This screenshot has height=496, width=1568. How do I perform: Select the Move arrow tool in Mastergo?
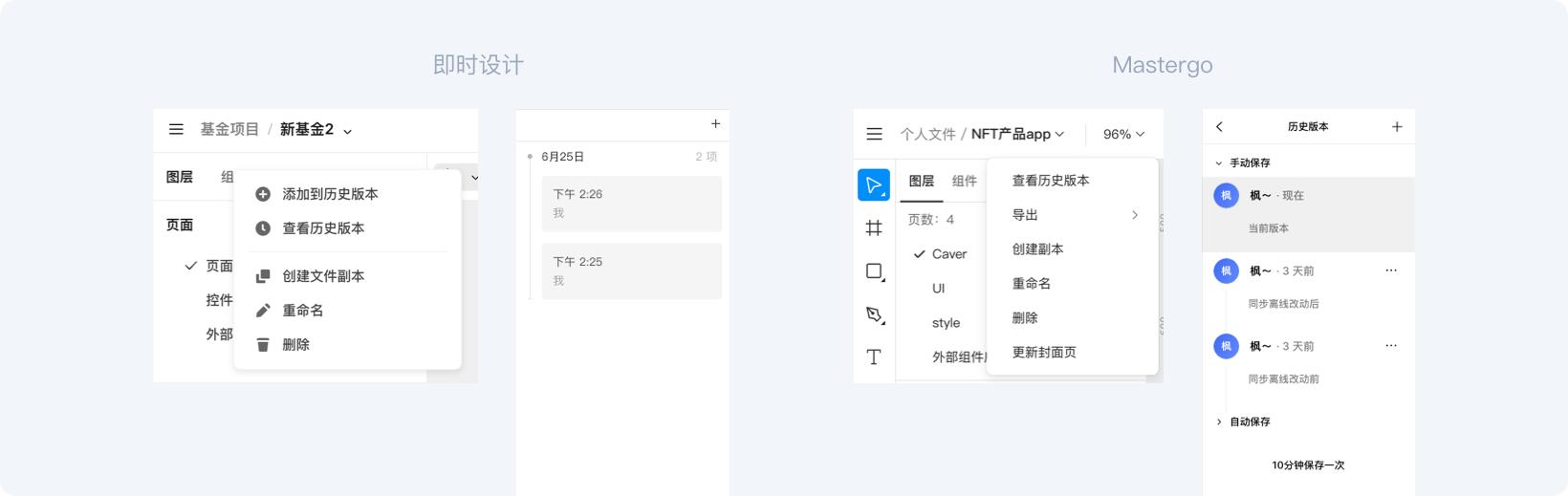pos(874,184)
